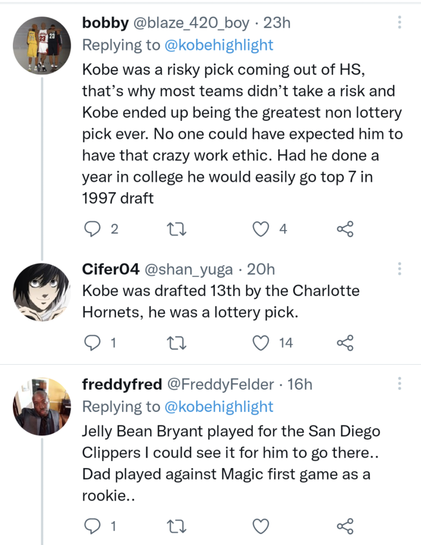Retweet Cifer04's Charlotte Hornets tweet
The width and height of the screenshot is (421, 545).
[x=176, y=343]
